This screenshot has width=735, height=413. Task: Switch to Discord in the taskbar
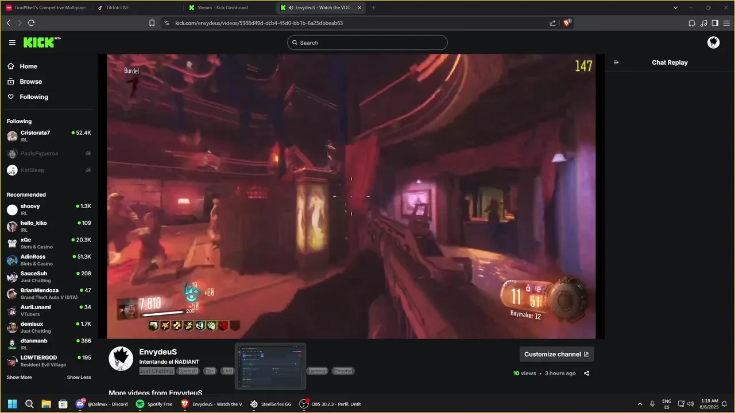(x=102, y=404)
